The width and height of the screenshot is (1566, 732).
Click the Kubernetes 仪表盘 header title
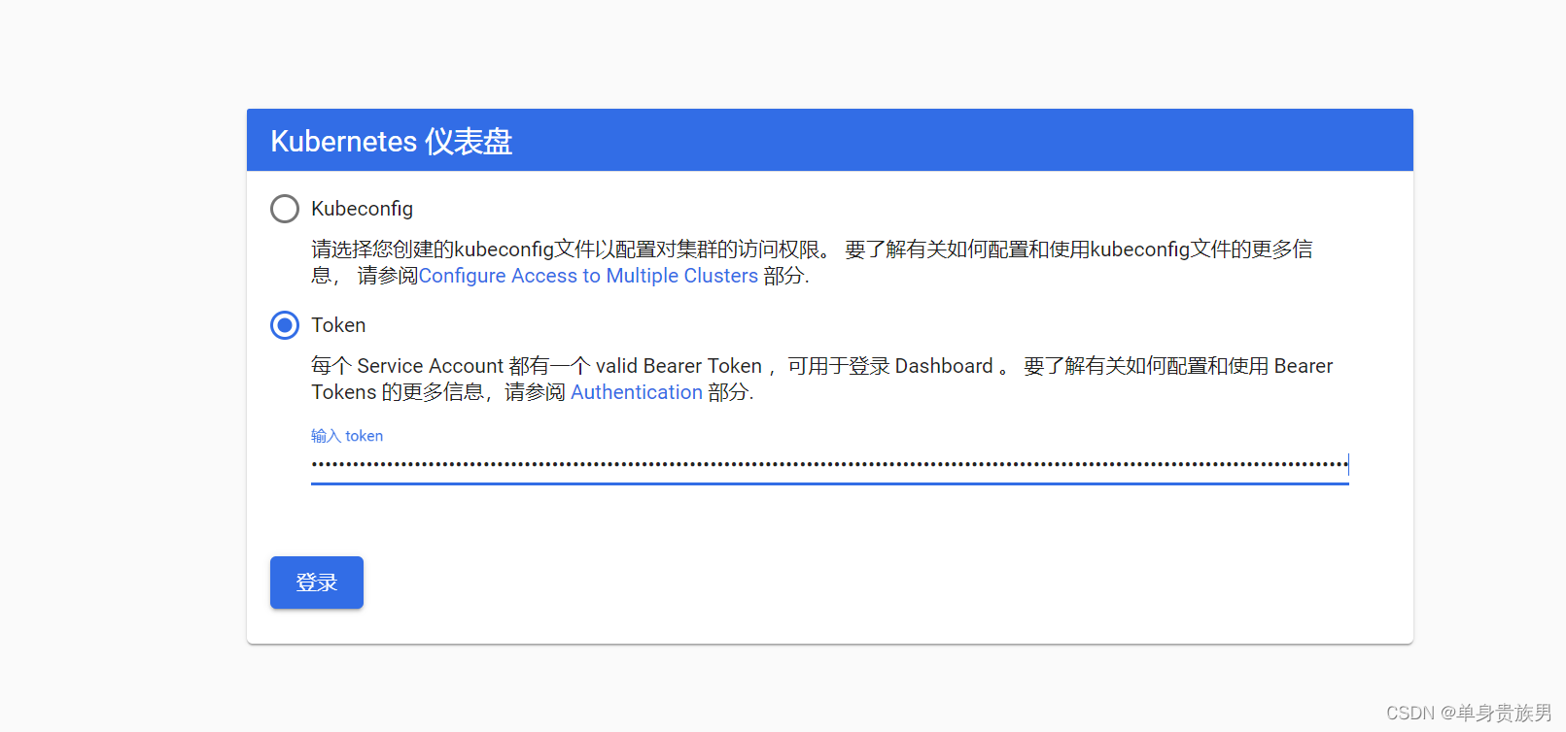(x=392, y=142)
